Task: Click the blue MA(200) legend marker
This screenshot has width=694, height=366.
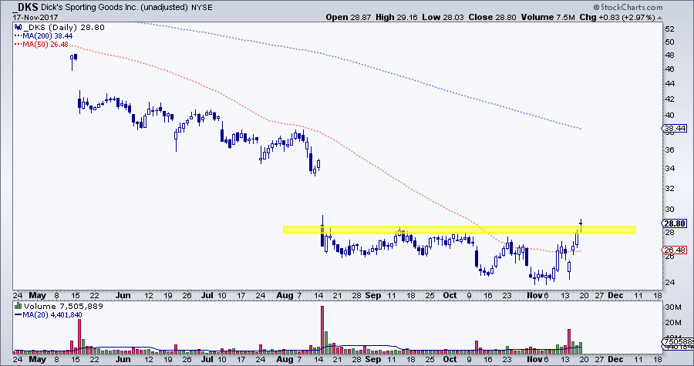Action: [x=19, y=36]
